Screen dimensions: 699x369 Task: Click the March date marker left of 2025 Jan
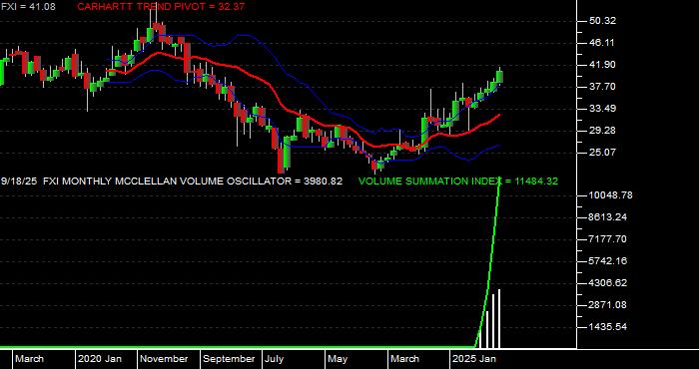tap(404, 359)
